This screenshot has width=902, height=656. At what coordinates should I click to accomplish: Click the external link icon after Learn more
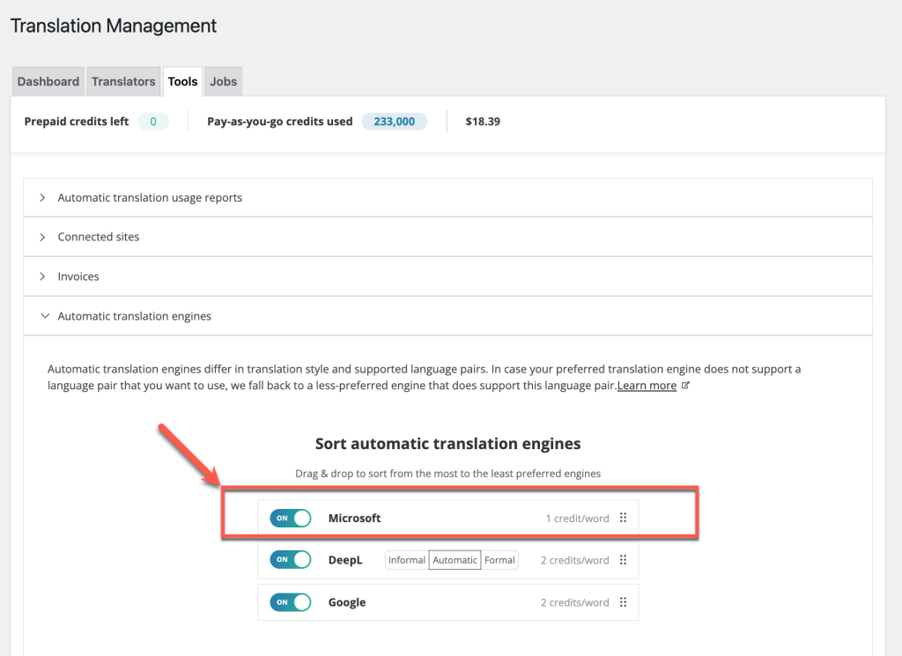tap(686, 385)
